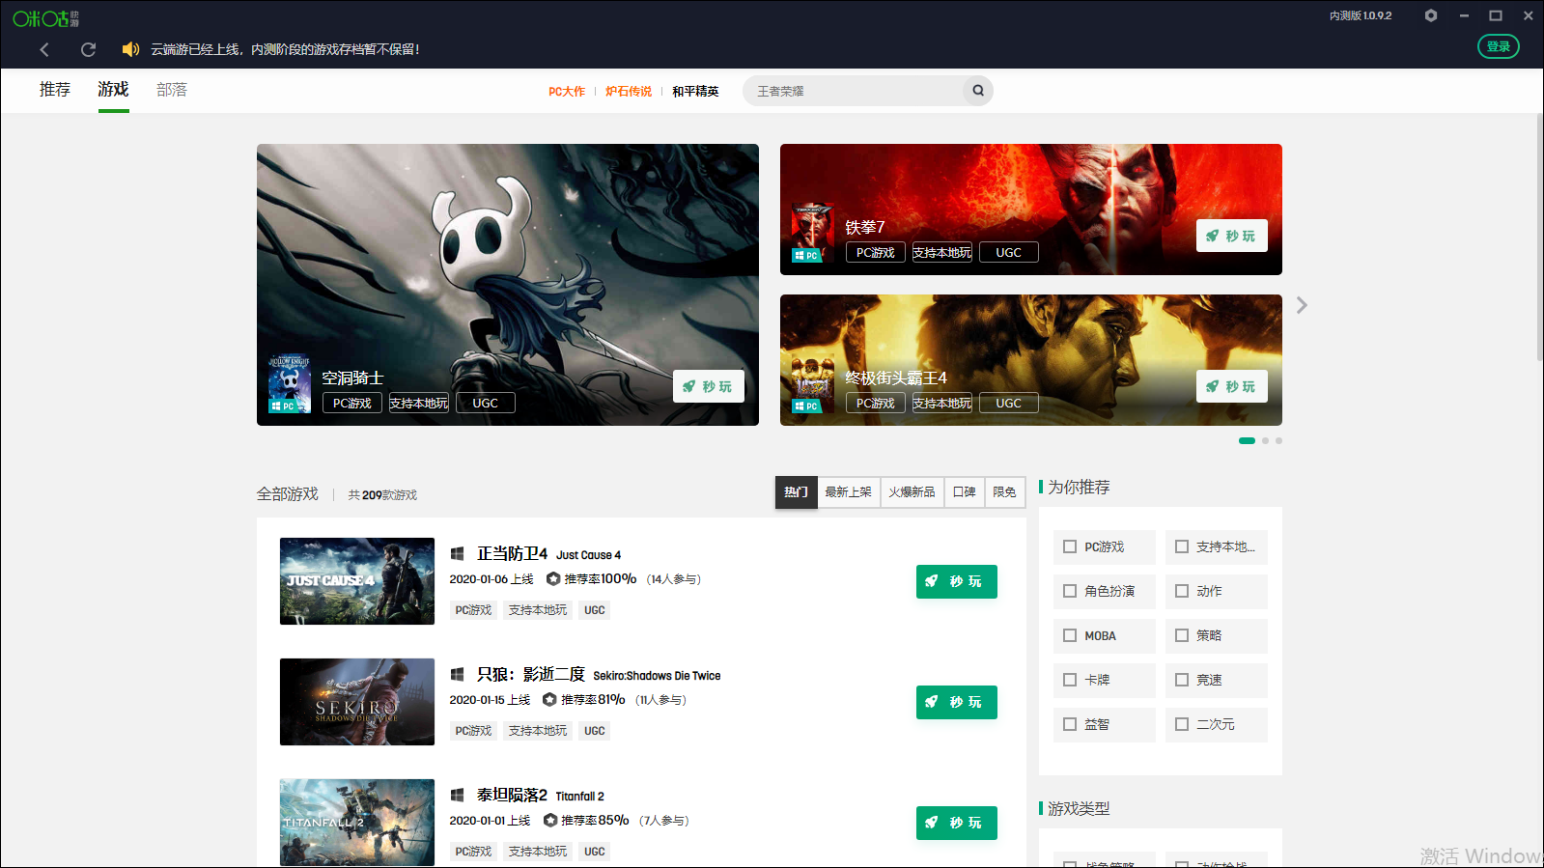Click Windows platform icon beside 泰坦陨落2
Viewport: 1544px width, 868px height.
point(458,796)
